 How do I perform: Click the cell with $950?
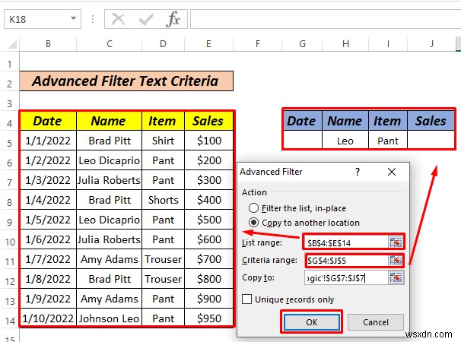pyautogui.click(x=208, y=318)
